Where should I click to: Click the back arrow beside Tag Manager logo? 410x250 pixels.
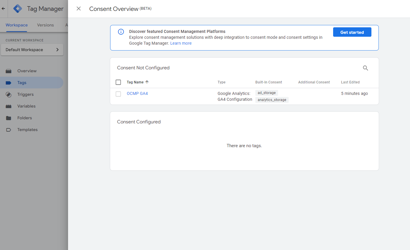pyautogui.click(x=3, y=9)
